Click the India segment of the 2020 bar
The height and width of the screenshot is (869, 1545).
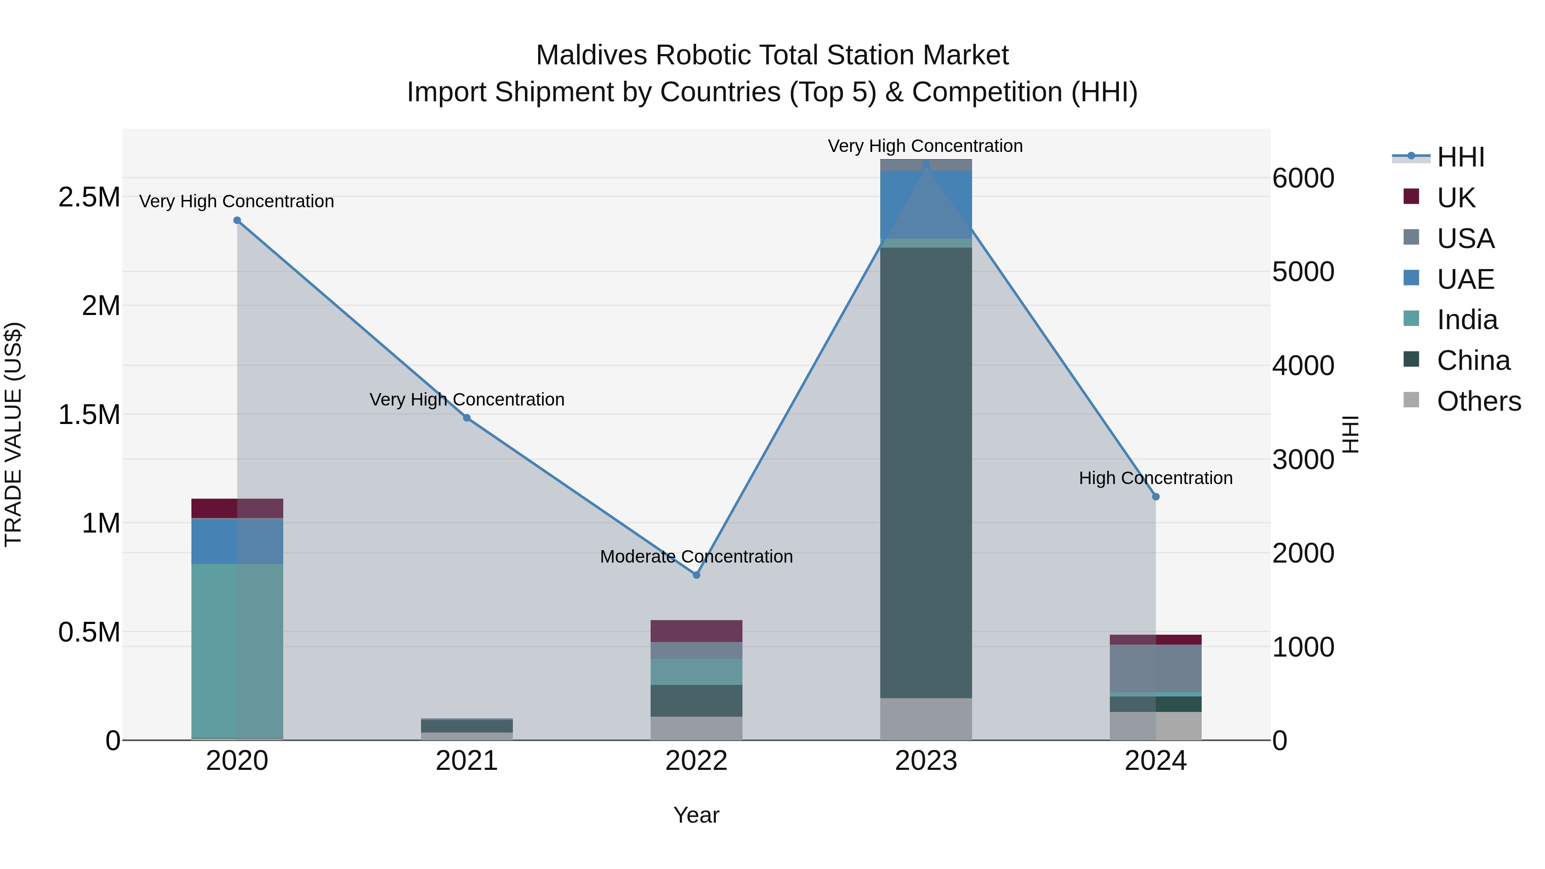pyautogui.click(x=237, y=651)
